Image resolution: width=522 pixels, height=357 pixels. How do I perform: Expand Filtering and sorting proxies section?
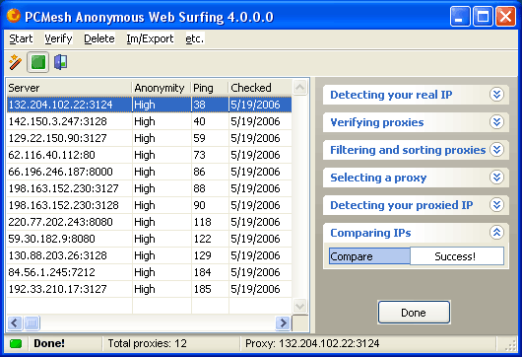pos(496,150)
